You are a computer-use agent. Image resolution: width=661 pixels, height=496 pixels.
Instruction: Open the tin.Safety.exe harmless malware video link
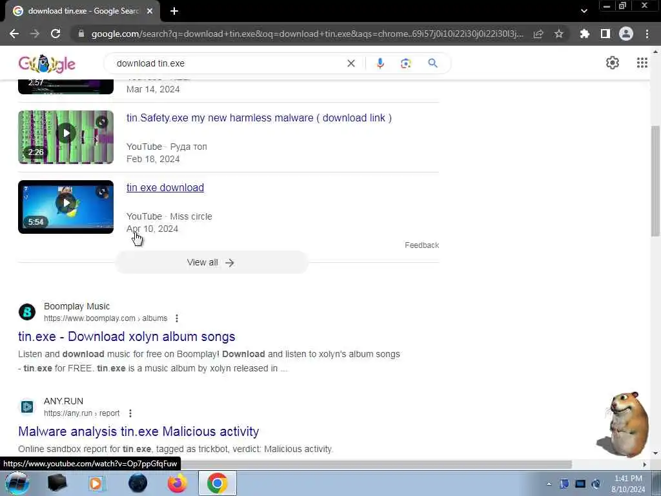pos(259,118)
